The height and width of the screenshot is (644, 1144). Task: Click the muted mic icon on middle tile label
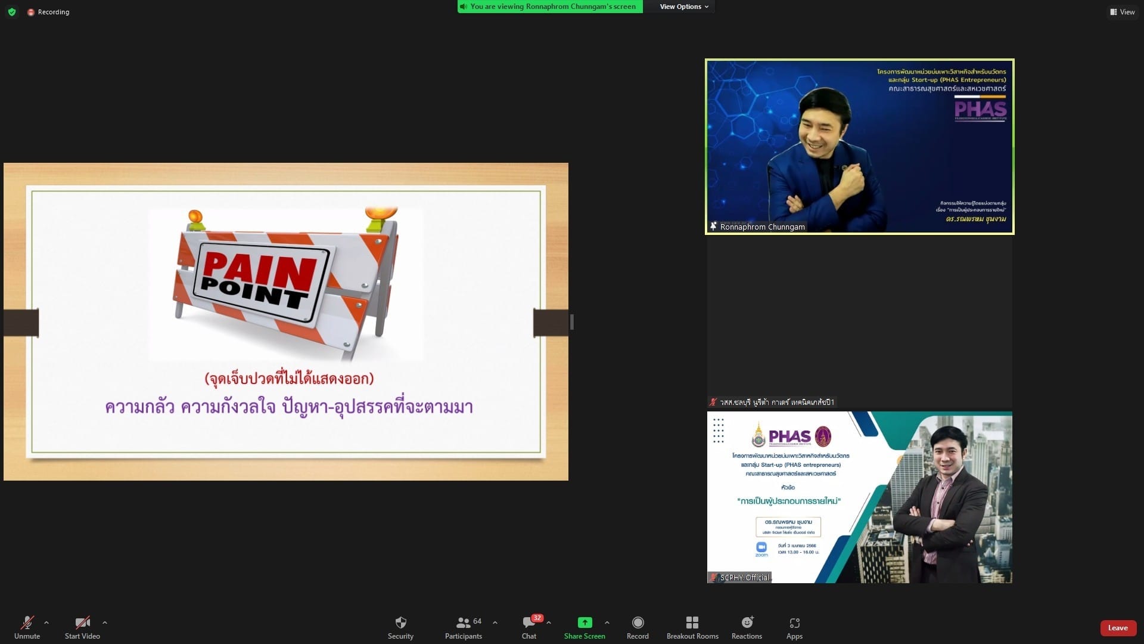click(x=713, y=402)
